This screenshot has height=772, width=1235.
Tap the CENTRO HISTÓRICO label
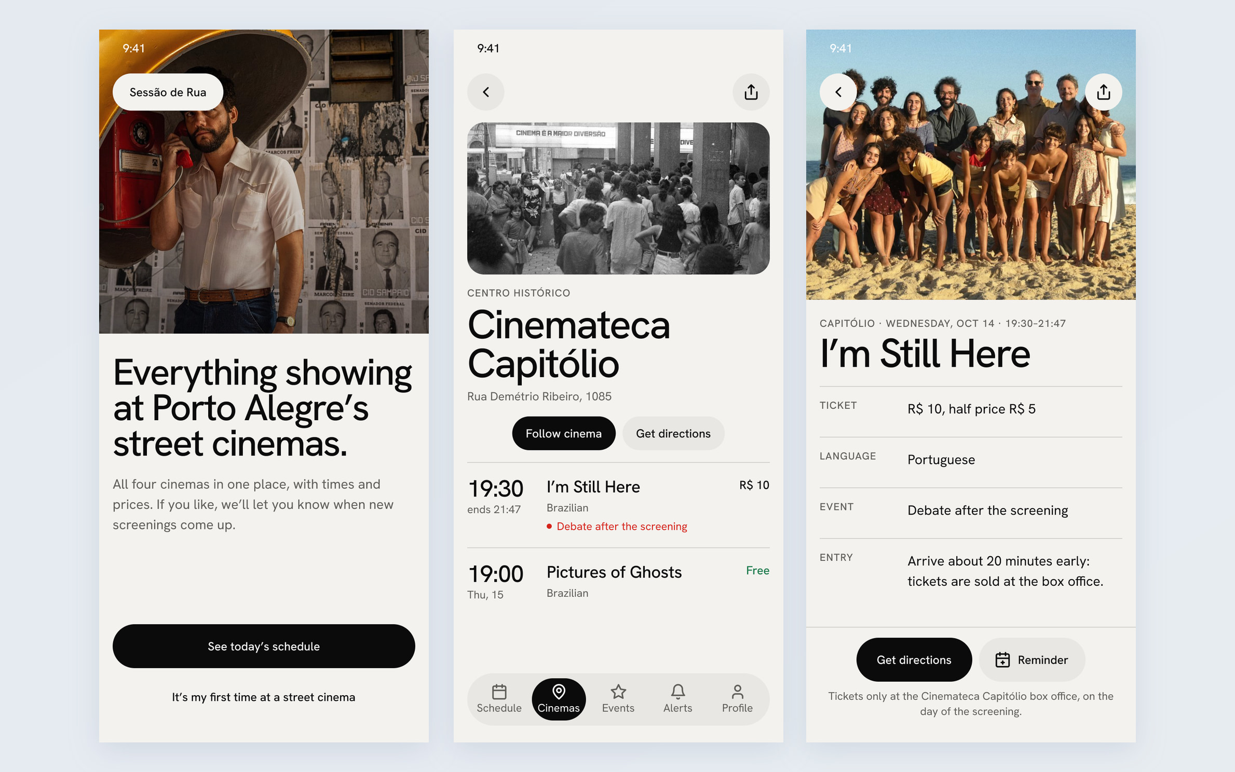point(518,293)
